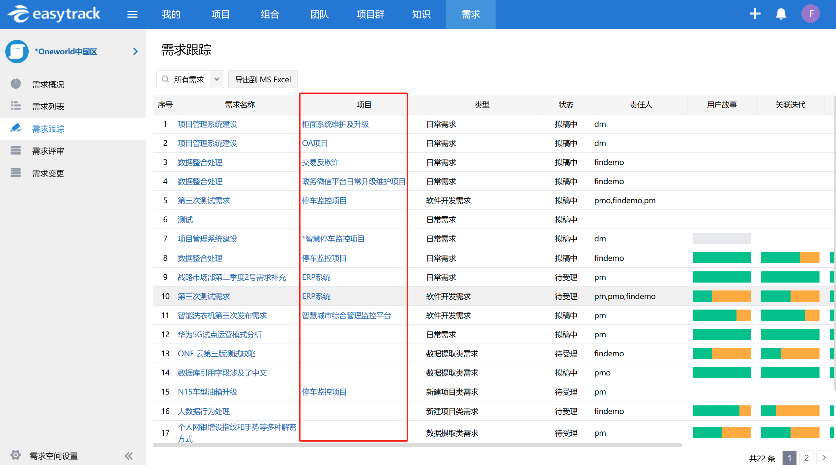Click the 需求概况 pie chart icon

click(x=15, y=84)
